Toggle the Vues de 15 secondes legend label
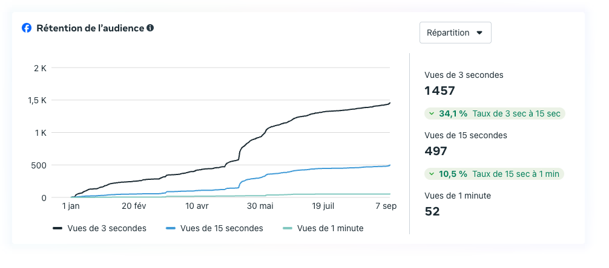This screenshot has height=268, width=609. click(x=222, y=228)
